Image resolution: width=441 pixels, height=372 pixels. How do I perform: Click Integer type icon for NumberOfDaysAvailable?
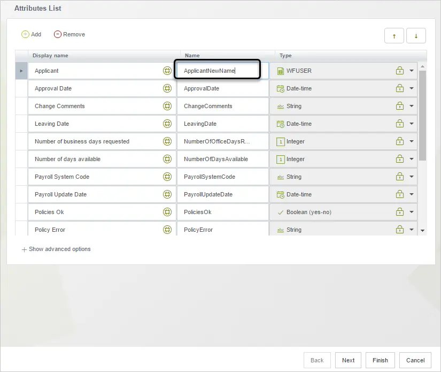point(281,160)
